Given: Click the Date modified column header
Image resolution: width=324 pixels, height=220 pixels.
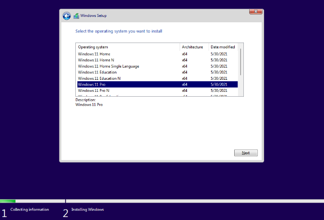Looking at the screenshot, I should click(x=223, y=47).
